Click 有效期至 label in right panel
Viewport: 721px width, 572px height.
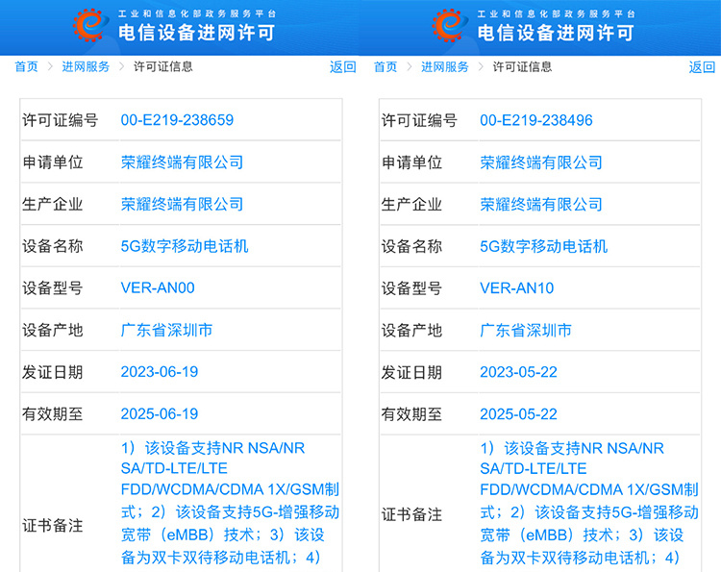coord(411,414)
